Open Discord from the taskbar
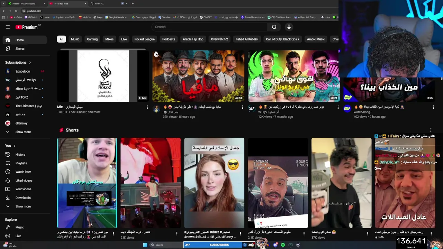 (x=275, y=245)
